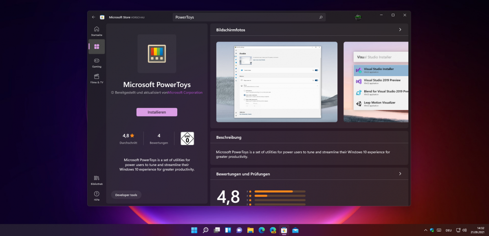489x236 pixels.
Task: Click the back arrow in the title bar
Action: pos(93,17)
